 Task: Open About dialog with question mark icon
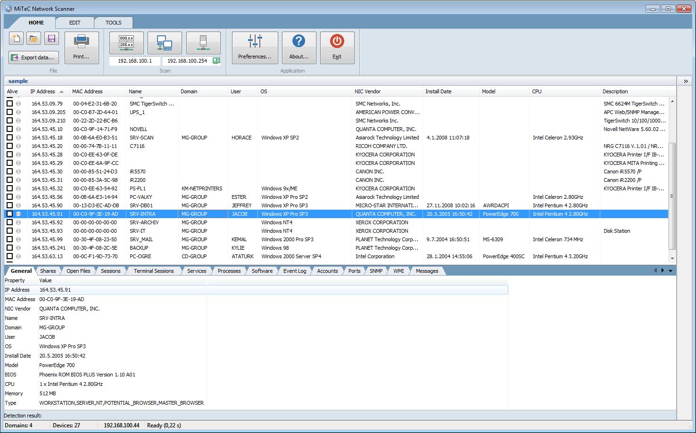pyautogui.click(x=299, y=48)
